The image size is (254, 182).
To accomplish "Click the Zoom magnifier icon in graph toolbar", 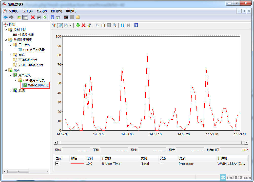I will pos(115,25).
